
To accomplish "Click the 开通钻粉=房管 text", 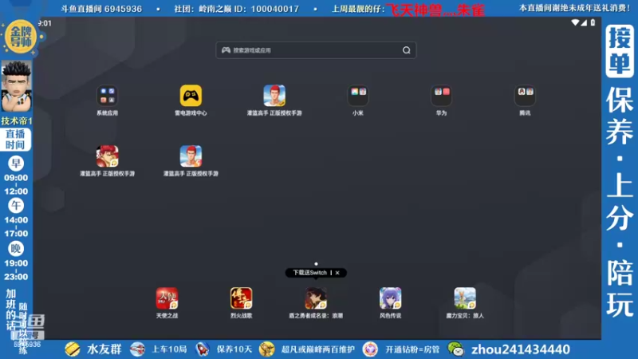I will (x=412, y=349).
